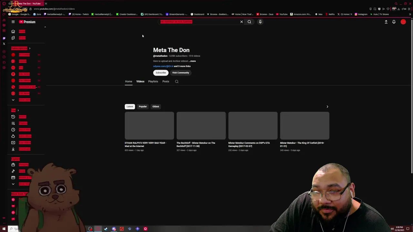The width and height of the screenshot is (413, 232).
Task: Open the Hulu TV Shows bookmark
Action: [379, 14]
